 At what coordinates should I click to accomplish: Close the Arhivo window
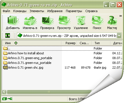pos(119,5)
